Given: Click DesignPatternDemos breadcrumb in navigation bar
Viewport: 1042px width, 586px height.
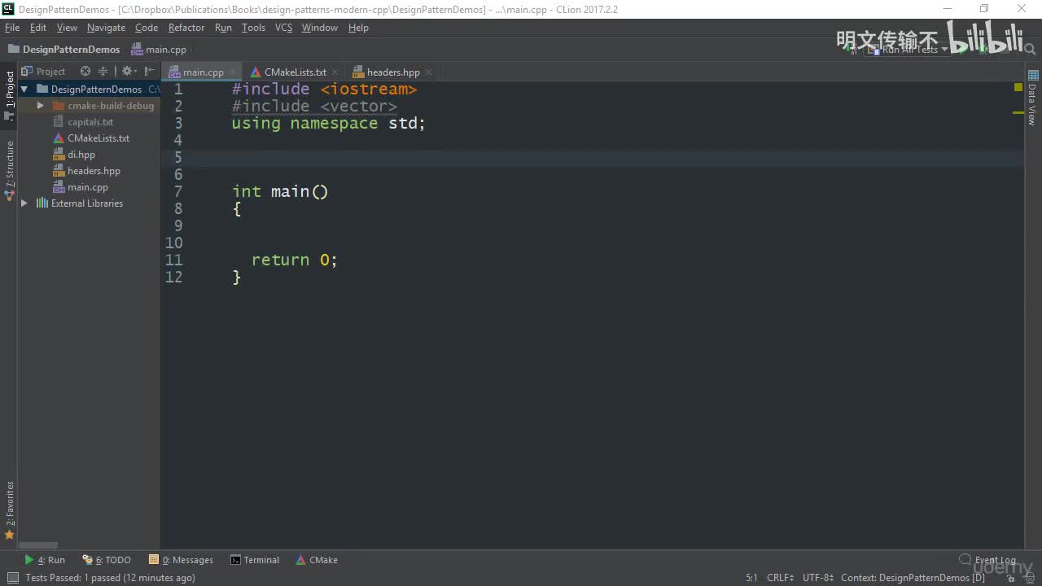Looking at the screenshot, I should pos(63,50).
